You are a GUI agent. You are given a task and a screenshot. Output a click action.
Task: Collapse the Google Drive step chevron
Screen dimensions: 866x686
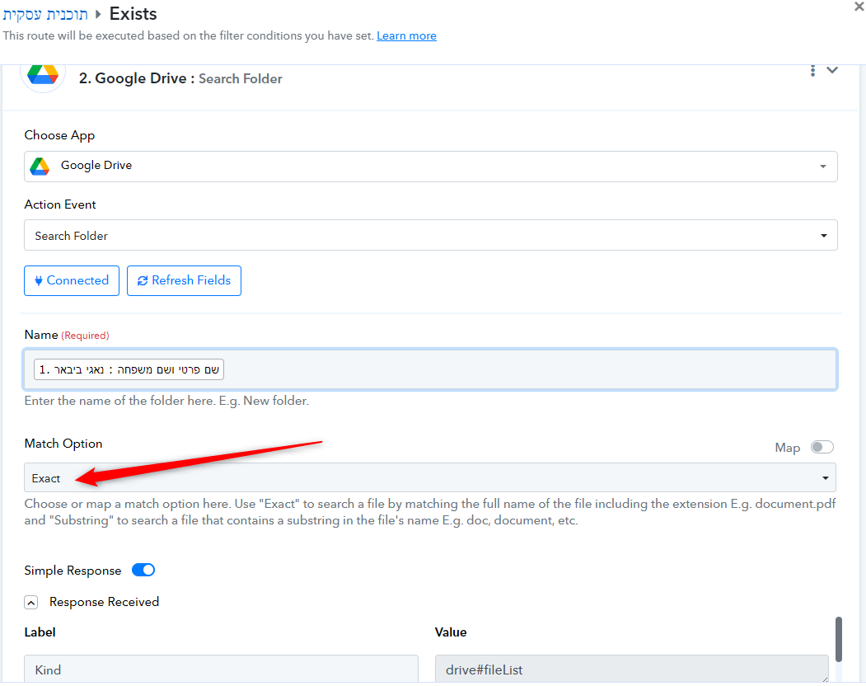(832, 70)
